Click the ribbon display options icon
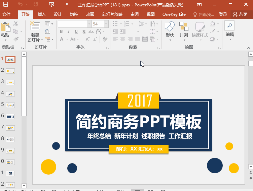This screenshot has width=253, height=191. tap(199, 4)
